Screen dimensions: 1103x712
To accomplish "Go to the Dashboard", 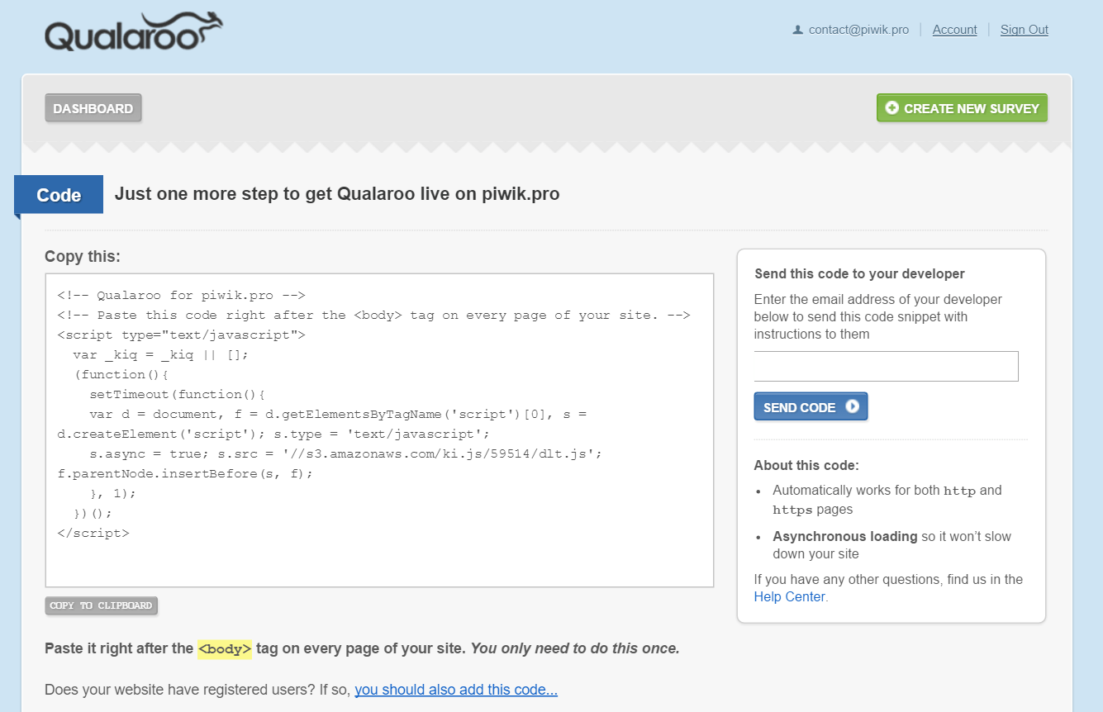I will [x=93, y=108].
